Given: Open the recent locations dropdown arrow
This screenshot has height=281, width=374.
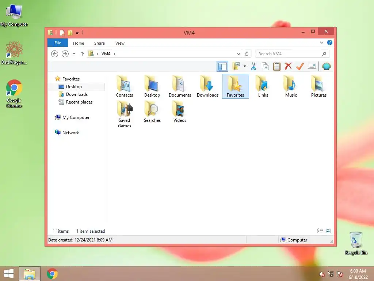Looking at the screenshot, I should click(74, 54).
